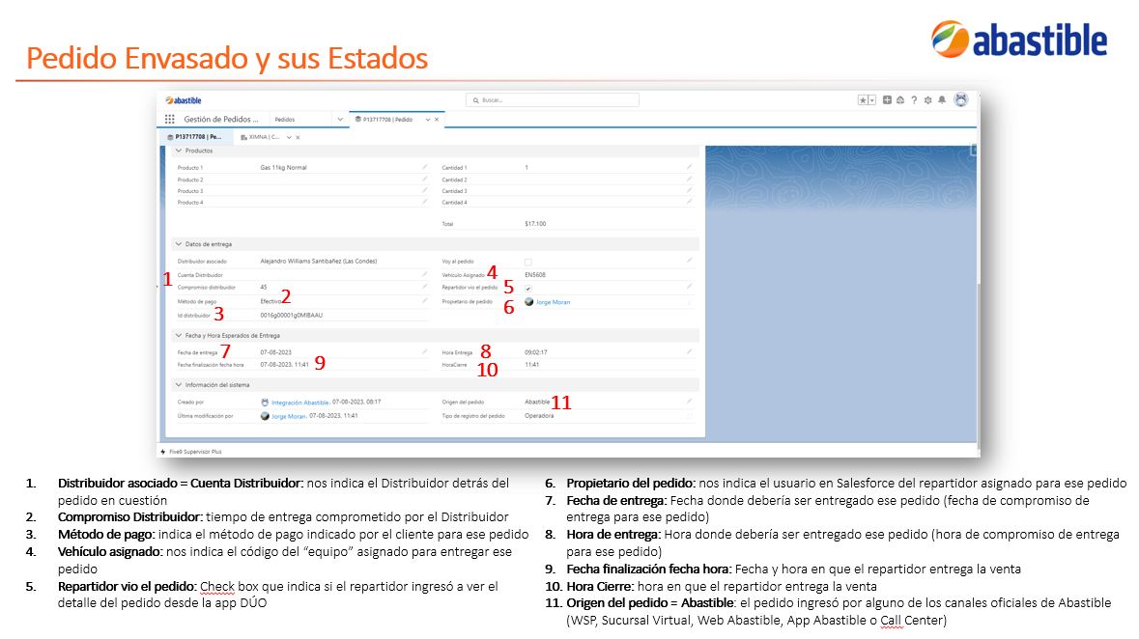1139x639 pixels.
Task: Edit Cantidad 1 with pencil icon
Action: [690, 167]
